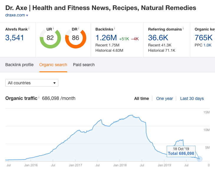
Task: Click the Jan 2017 axis label
Action: pyautogui.click(x=75, y=165)
